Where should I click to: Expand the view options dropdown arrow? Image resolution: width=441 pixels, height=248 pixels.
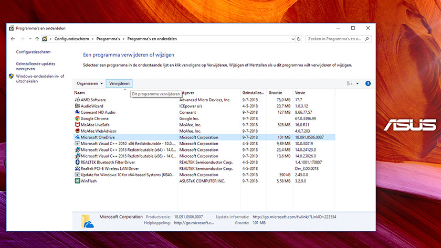pyautogui.click(x=358, y=83)
